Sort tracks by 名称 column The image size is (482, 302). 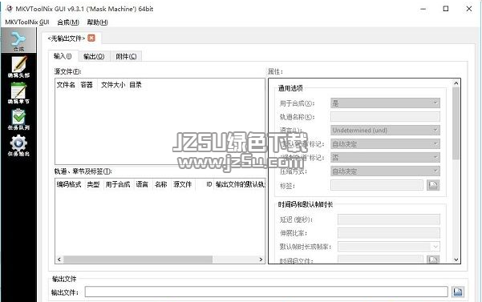click(161, 184)
